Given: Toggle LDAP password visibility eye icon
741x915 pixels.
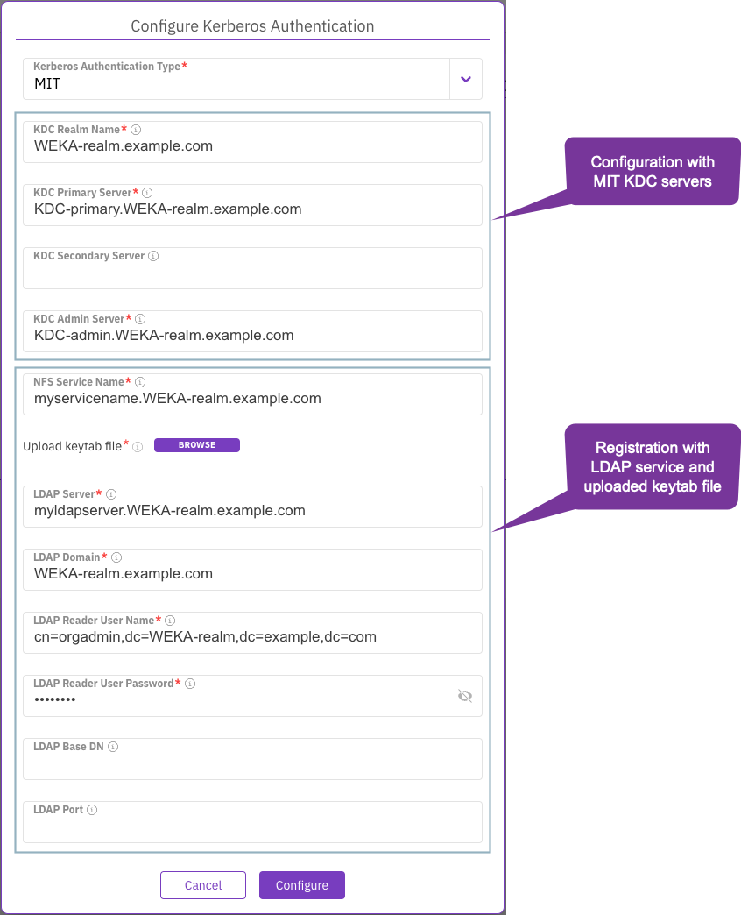Looking at the screenshot, I should pyautogui.click(x=464, y=696).
